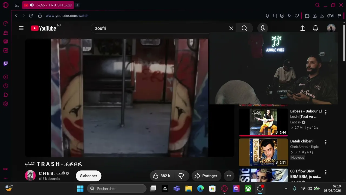Click the pin icon in the address bar
The height and width of the screenshot is (195, 346).
tap(267, 16)
